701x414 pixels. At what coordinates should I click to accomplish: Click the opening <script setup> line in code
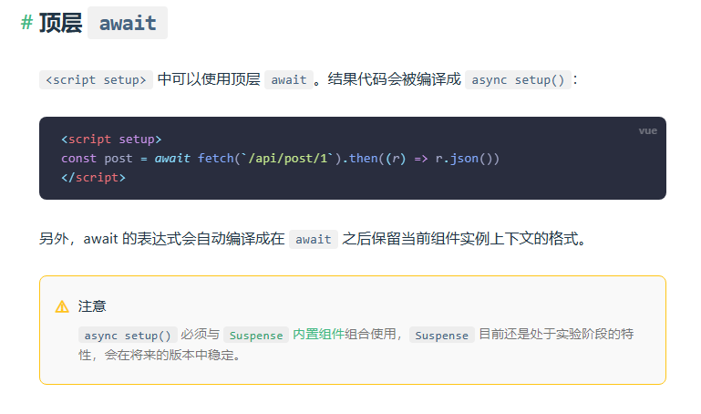(x=111, y=139)
